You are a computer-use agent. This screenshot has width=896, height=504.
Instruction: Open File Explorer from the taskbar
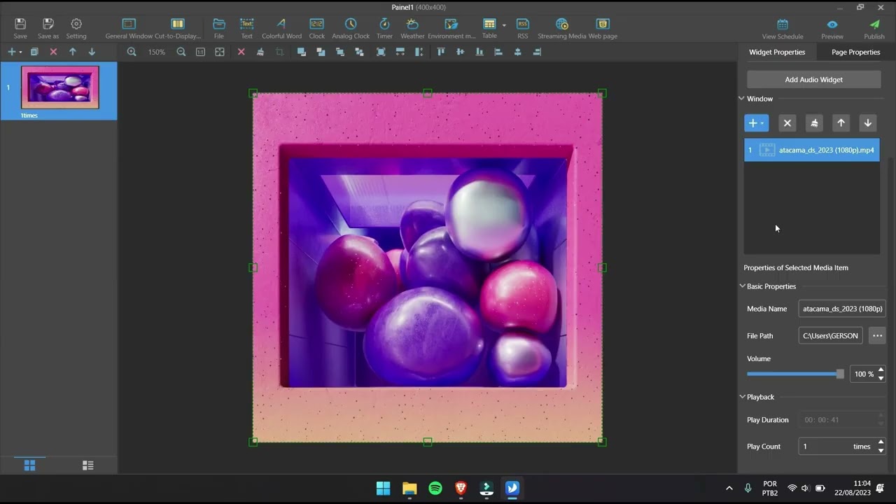coord(409,489)
